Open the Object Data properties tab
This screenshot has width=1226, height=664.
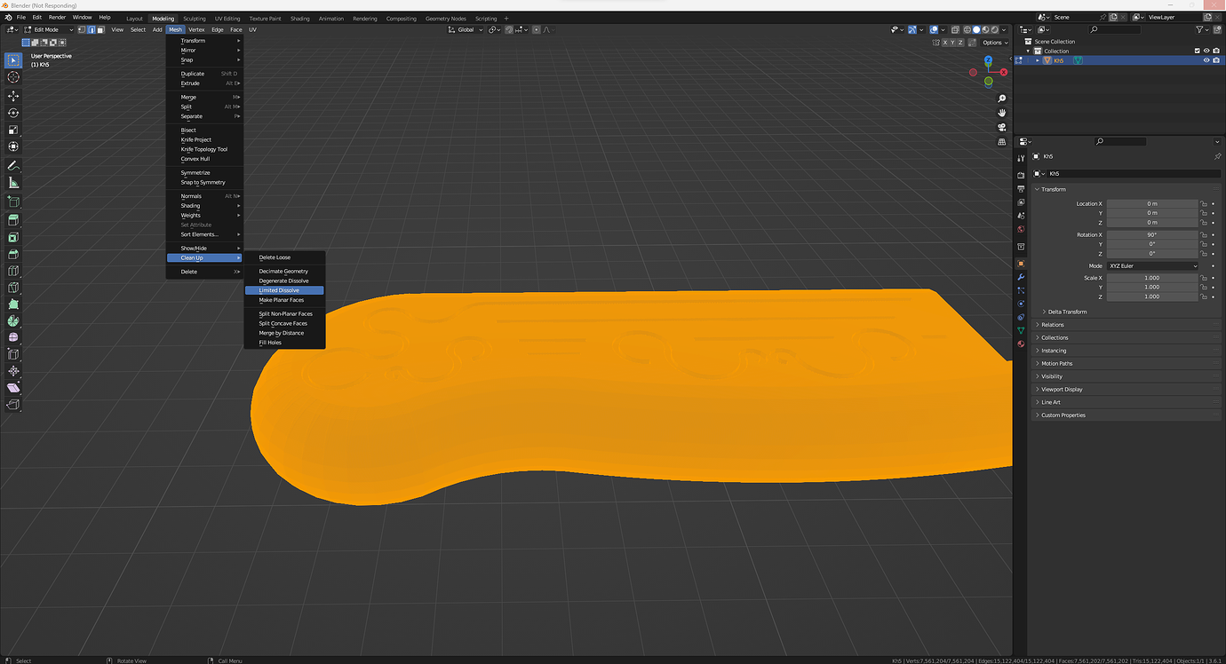click(1021, 330)
